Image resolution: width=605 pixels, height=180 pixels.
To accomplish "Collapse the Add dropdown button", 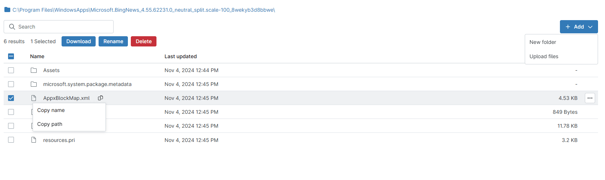I will point(579,27).
